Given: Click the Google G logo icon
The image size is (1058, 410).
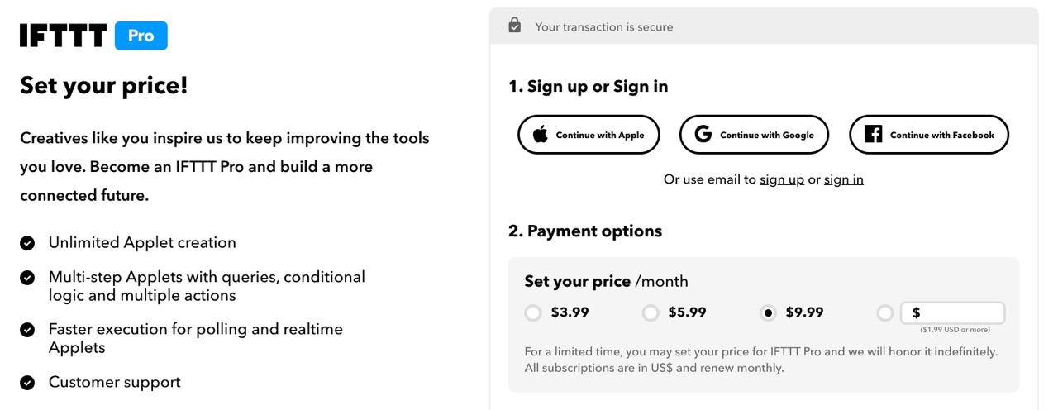Looking at the screenshot, I should (703, 135).
